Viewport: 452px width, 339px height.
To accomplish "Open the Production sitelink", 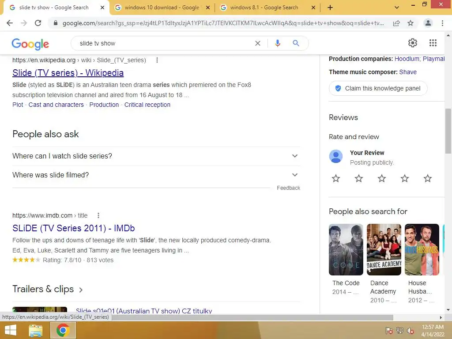I will tap(104, 105).
